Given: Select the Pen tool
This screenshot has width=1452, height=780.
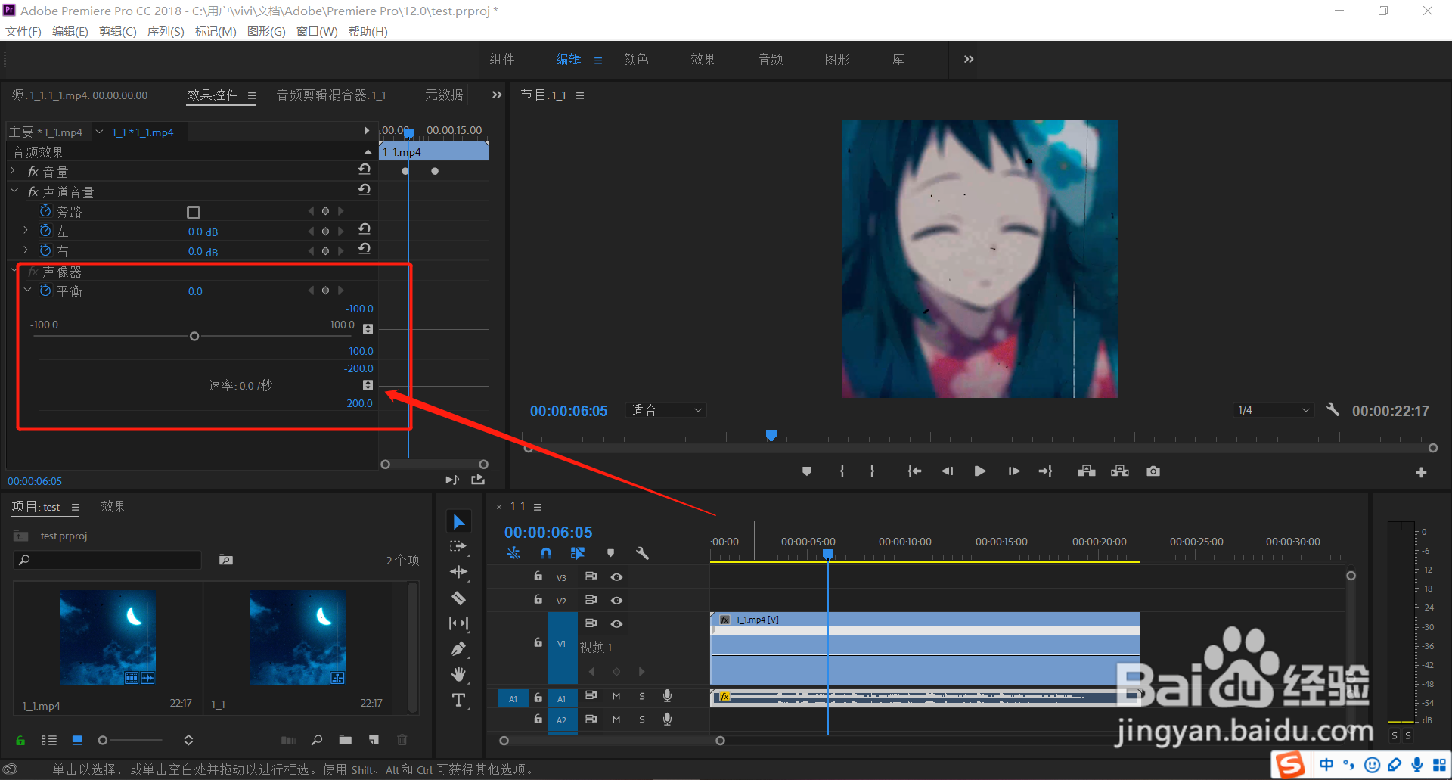Looking at the screenshot, I should point(458,649).
